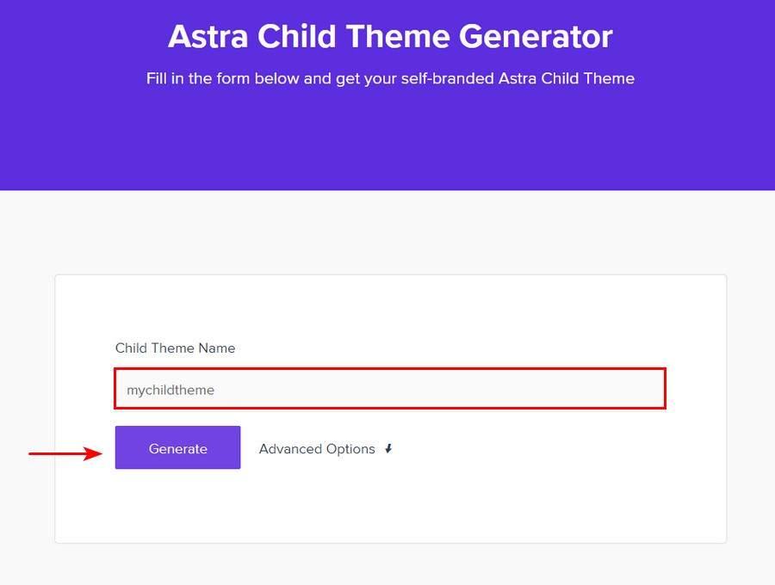
Task: Click the downward arrow next to Advanced Options
Action: pyautogui.click(x=388, y=448)
